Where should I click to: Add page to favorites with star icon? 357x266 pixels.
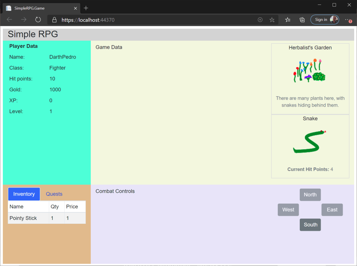coord(272,20)
